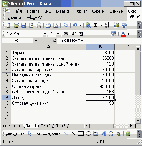
Task: Select row 7 header
Action: [7, 86]
